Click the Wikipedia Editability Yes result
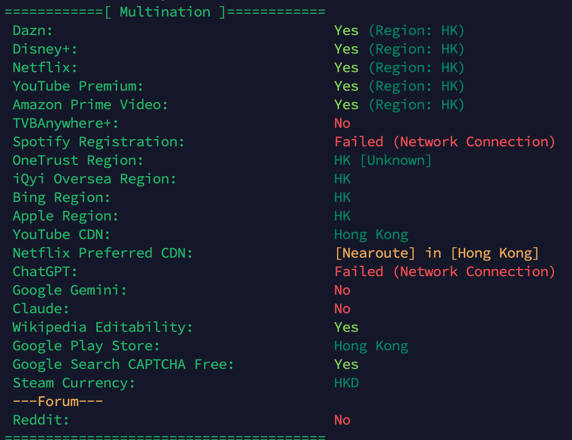 click(347, 328)
